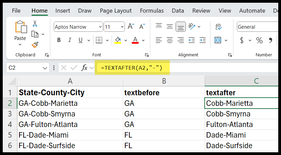Cancel formula entry with X icon

pyautogui.click(x=64, y=68)
